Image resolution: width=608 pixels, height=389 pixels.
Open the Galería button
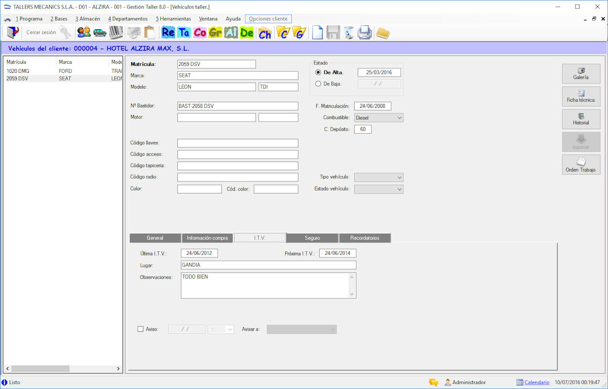click(x=581, y=74)
